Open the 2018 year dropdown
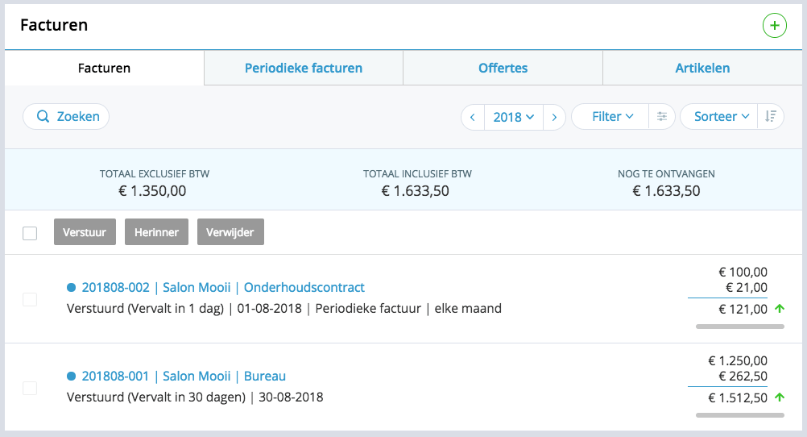Image resolution: width=807 pixels, height=437 pixels. [x=513, y=117]
